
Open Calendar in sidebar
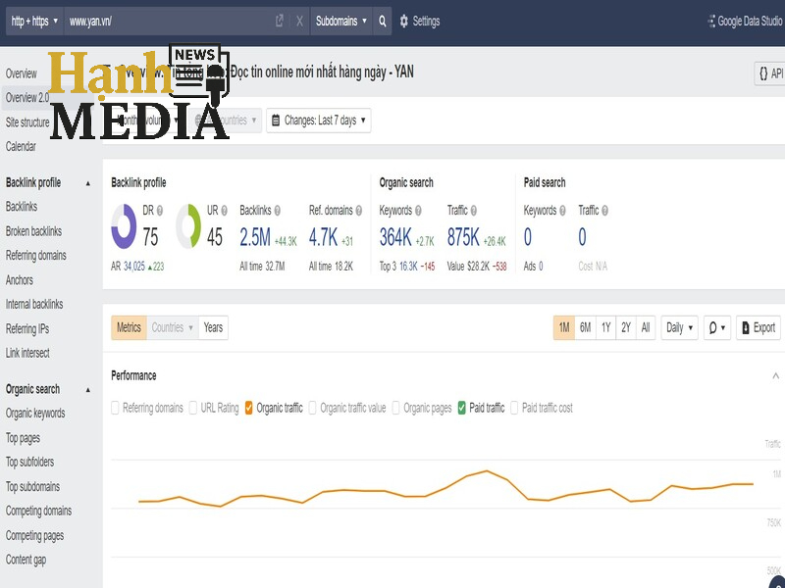click(x=21, y=146)
